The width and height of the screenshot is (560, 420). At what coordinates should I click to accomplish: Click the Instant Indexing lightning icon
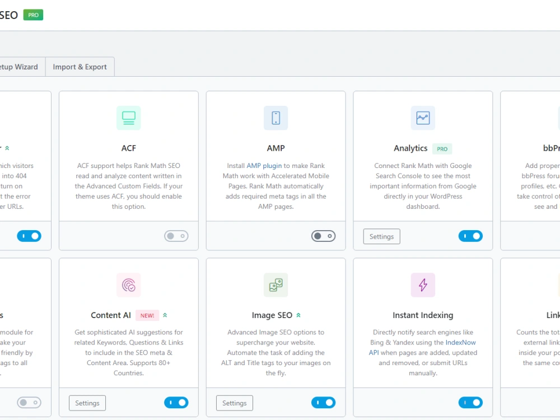coord(423,285)
